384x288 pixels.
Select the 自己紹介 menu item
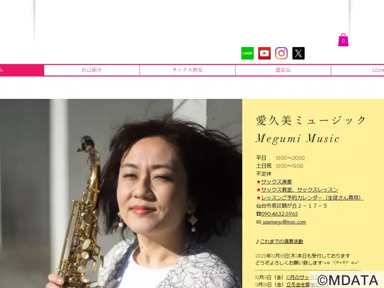(92, 70)
